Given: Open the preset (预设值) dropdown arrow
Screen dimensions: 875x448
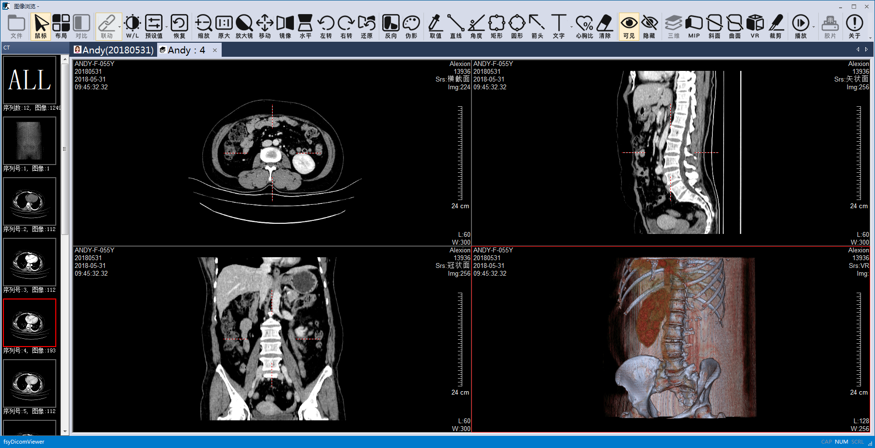Looking at the screenshot, I should 166,27.
